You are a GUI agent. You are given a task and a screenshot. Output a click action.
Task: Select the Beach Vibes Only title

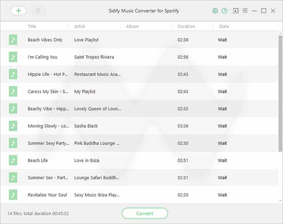pyautogui.click(x=45, y=40)
